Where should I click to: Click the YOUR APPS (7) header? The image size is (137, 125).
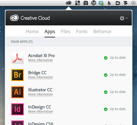(x=22, y=42)
